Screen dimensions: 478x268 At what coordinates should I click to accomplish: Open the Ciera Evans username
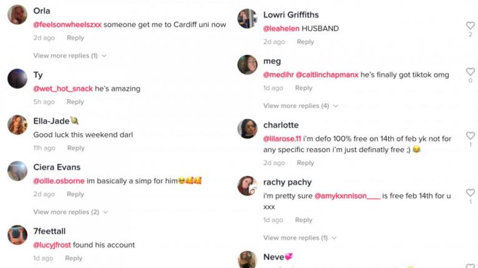click(x=57, y=167)
